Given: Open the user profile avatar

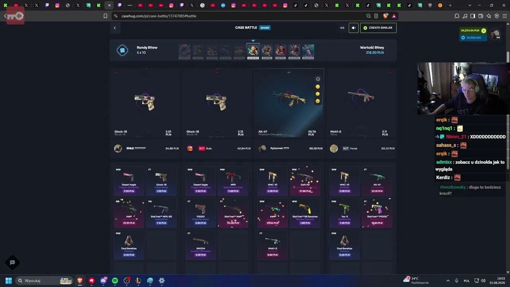Looking at the screenshot, I should 495,34.
